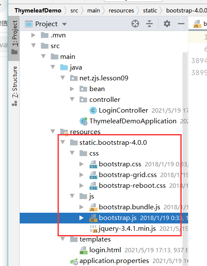Viewport: 207px width, 266px height.
Task: Click the LoginController class icon
Action: (x=93, y=110)
